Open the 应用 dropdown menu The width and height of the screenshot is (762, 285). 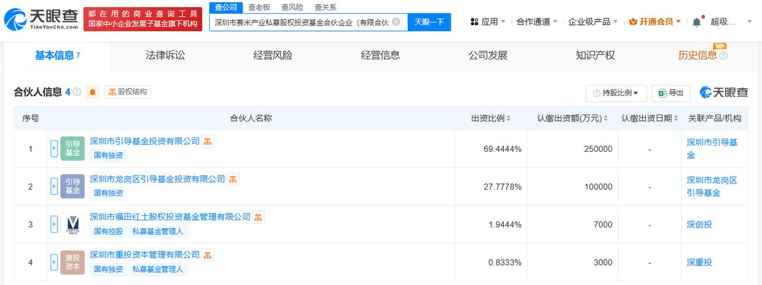(488, 22)
